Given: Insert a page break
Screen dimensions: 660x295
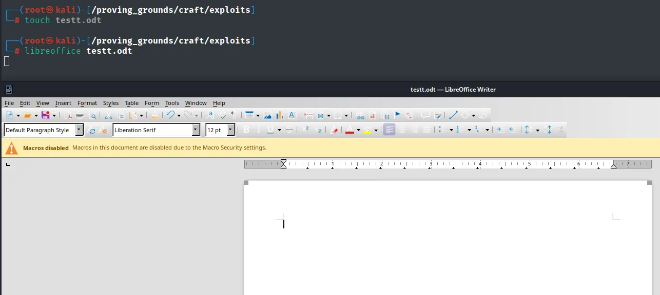Looking at the screenshot, I should click(308, 115).
